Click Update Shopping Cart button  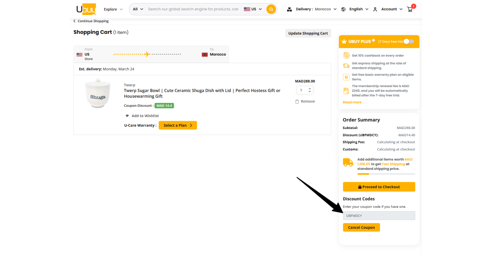click(x=308, y=33)
